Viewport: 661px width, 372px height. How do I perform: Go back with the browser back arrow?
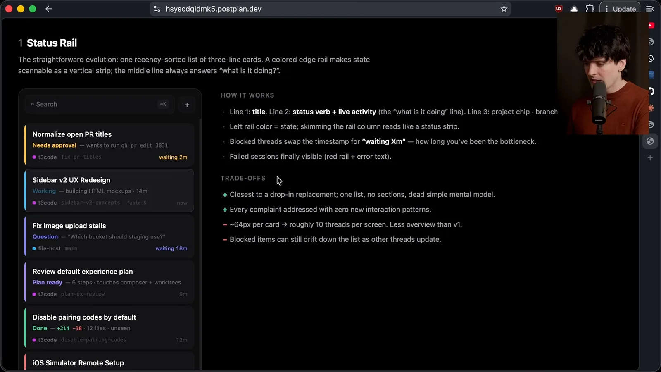[49, 9]
